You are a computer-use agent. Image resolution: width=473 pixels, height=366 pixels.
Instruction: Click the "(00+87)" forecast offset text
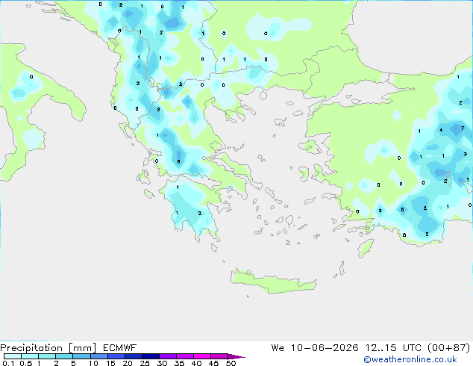pos(449,348)
